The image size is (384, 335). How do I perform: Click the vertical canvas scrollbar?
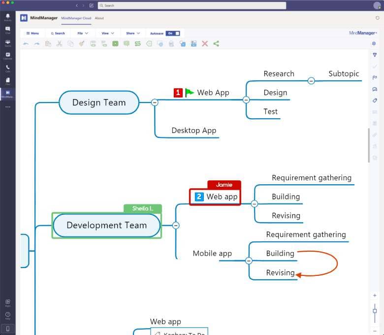click(369, 145)
